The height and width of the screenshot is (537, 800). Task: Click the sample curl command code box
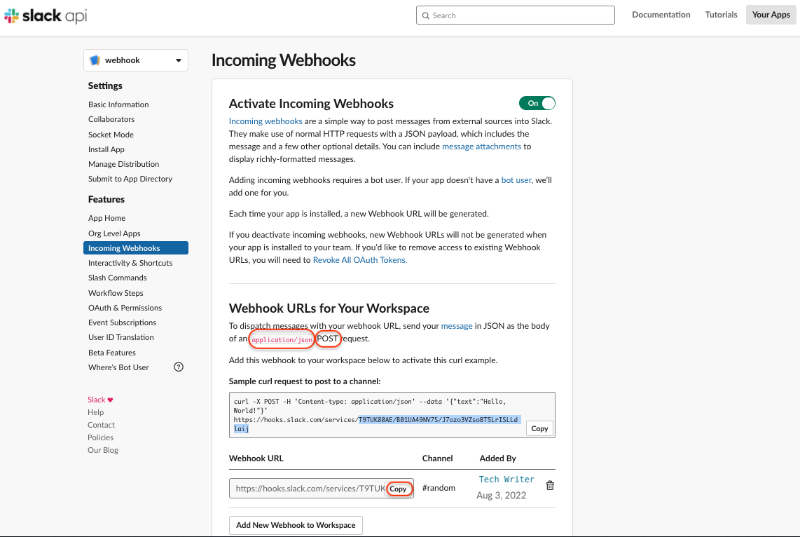click(392, 415)
